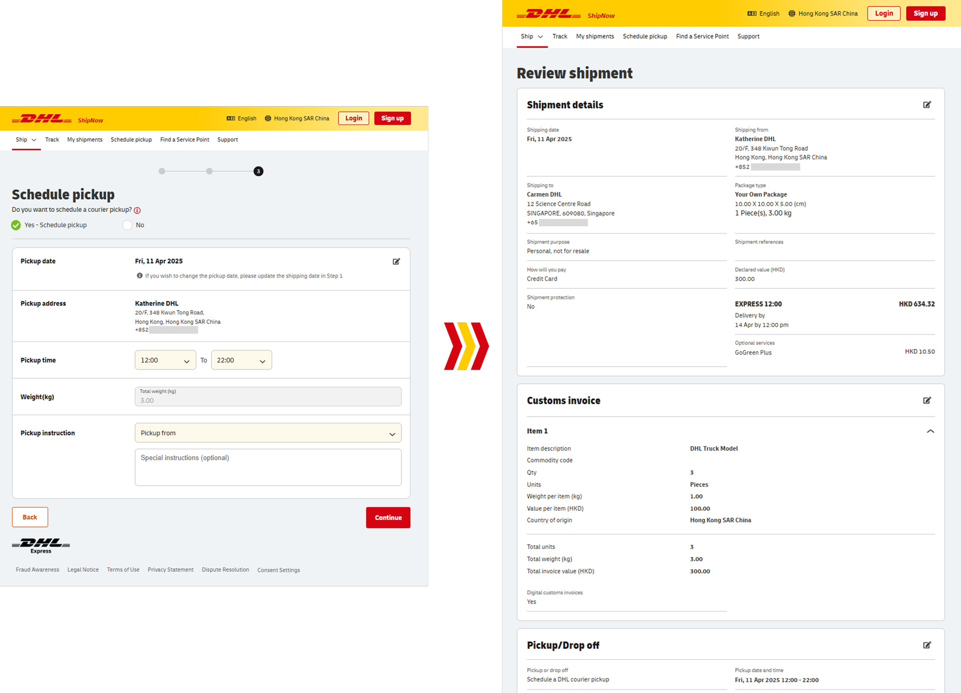
Task: Click 12 Science Centre Road address line
Action: tap(559, 204)
